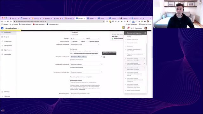The height and width of the screenshot is (114, 203).
Task: Open the age 'до 55' dropdown
Action: click(x=93, y=38)
